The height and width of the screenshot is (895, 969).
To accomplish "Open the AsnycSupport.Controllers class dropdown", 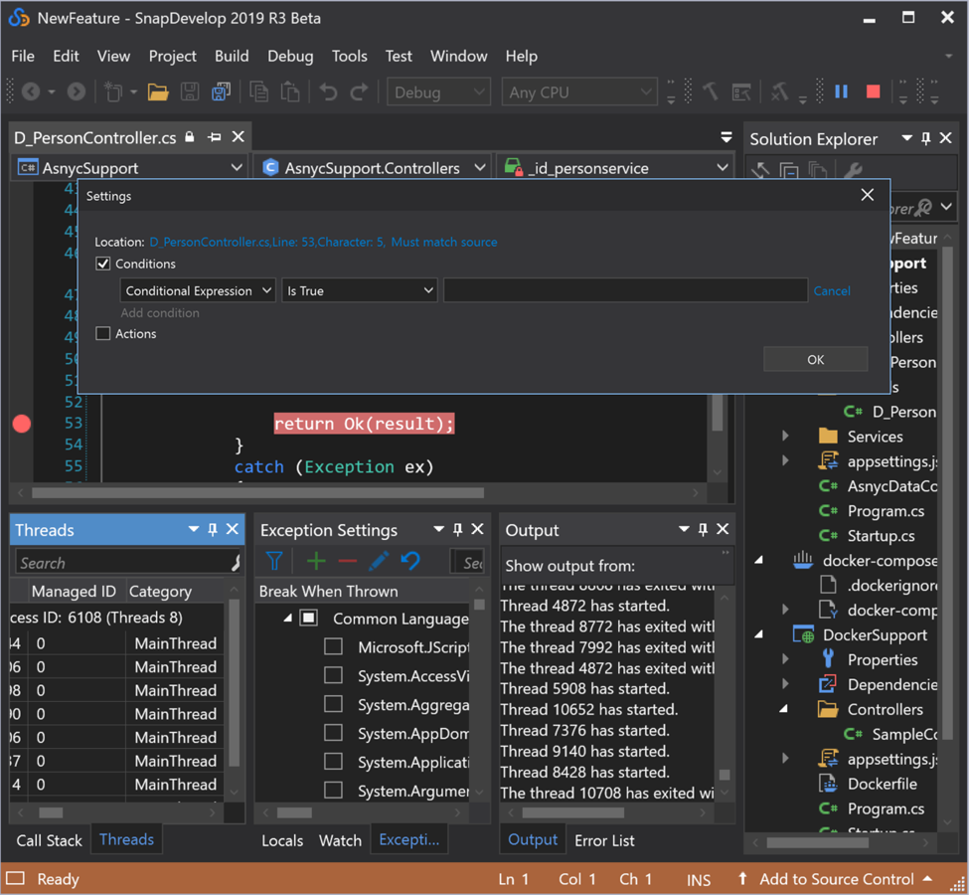I will 373,168.
